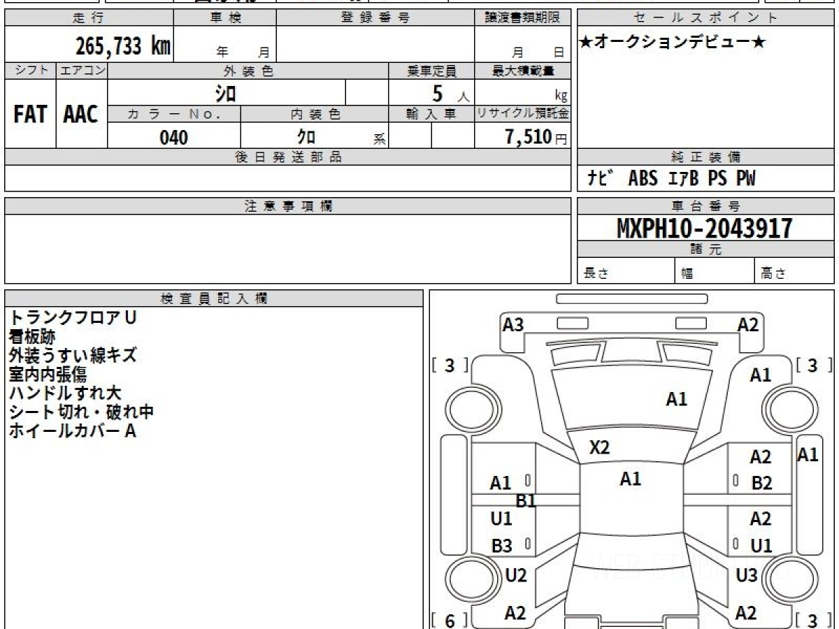Select the mileage value 265,733 km
The width and height of the screenshot is (839, 629).
pos(123,46)
